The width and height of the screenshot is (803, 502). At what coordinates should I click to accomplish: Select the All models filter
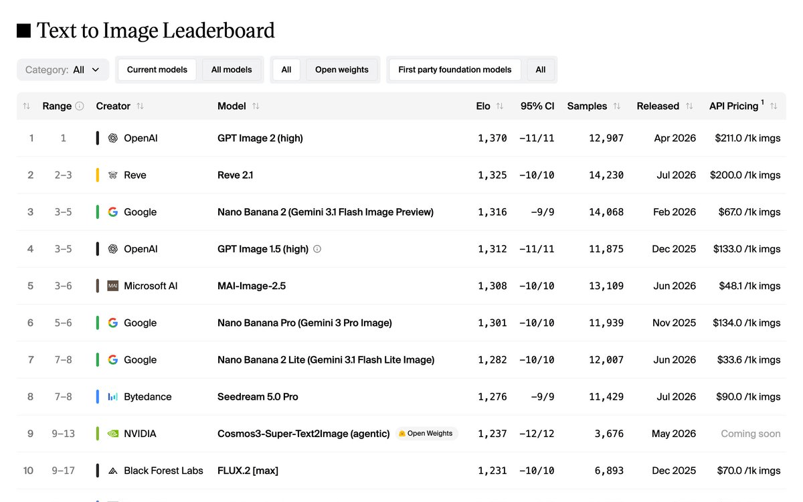tap(232, 70)
